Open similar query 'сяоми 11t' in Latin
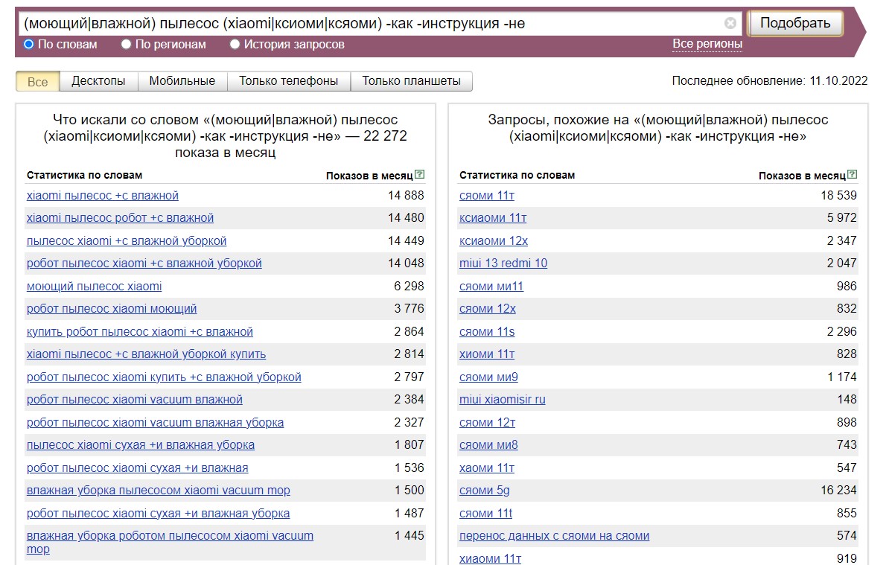 pyautogui.click(x=486, y=513)
